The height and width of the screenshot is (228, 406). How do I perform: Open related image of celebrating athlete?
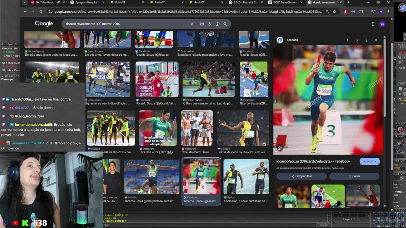pyautogui.click(x=363, y=196)
